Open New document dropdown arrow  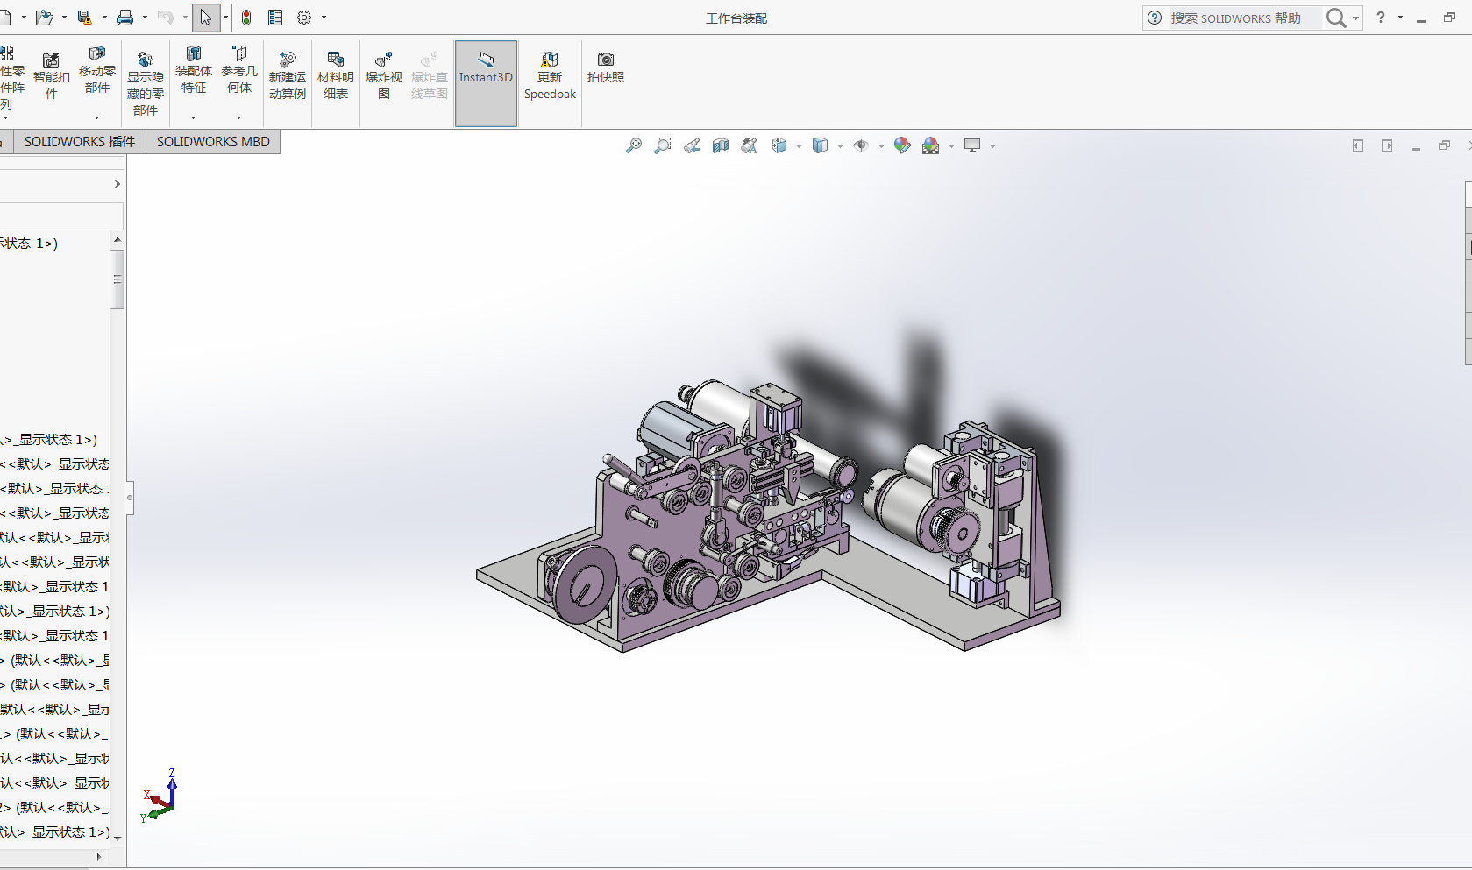coord(23,18)
